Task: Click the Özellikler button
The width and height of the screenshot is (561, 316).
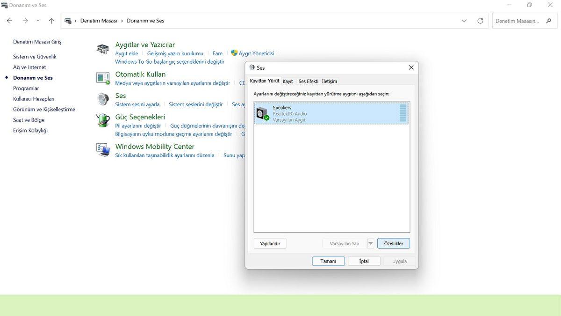Action: [393, 243]
